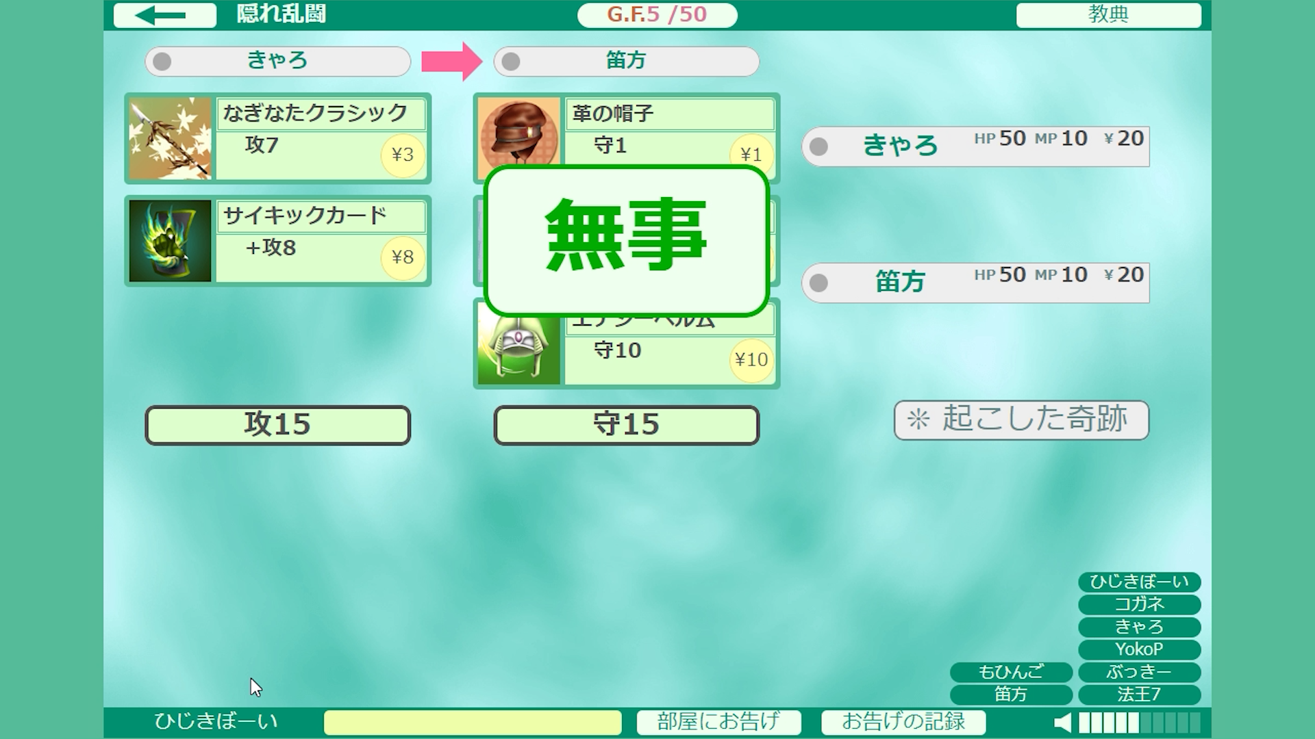Image resolution: width=1315 pixels, height=739 pixels.
Task: Click the ¥3 price coin badge
Action: pos(403,155)
